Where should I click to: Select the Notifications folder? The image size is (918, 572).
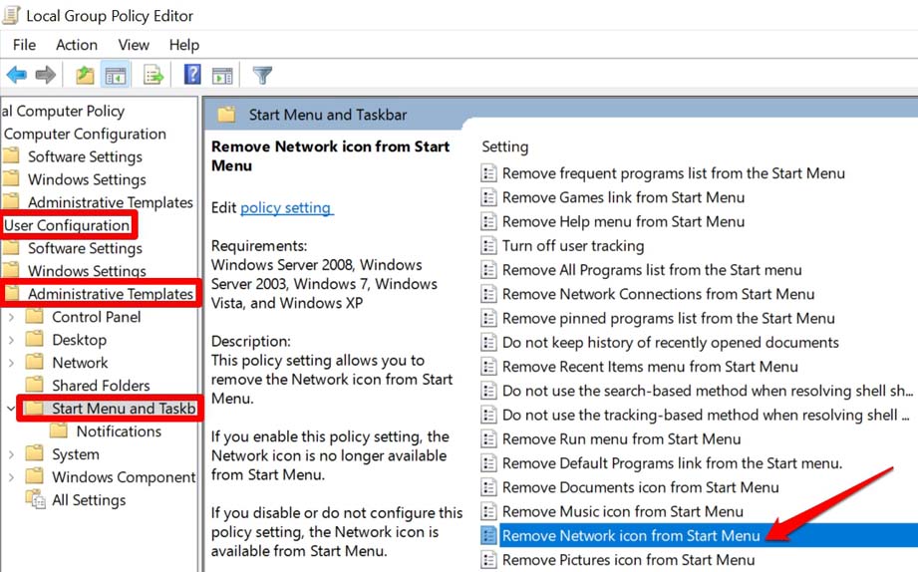119,431
